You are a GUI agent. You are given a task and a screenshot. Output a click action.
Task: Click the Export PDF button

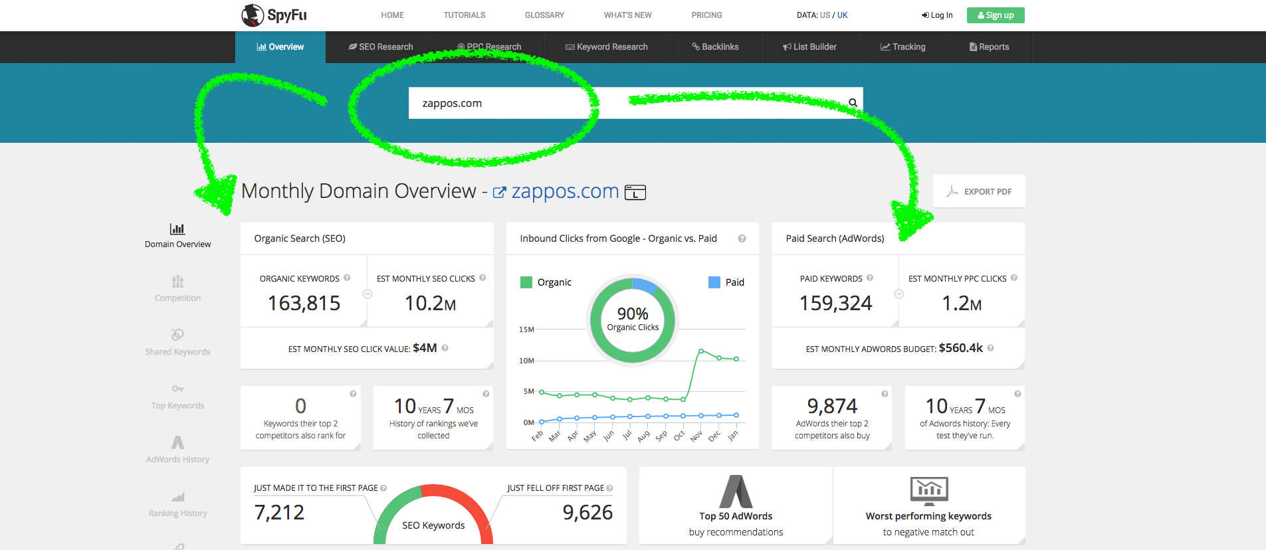pos(979,191)
